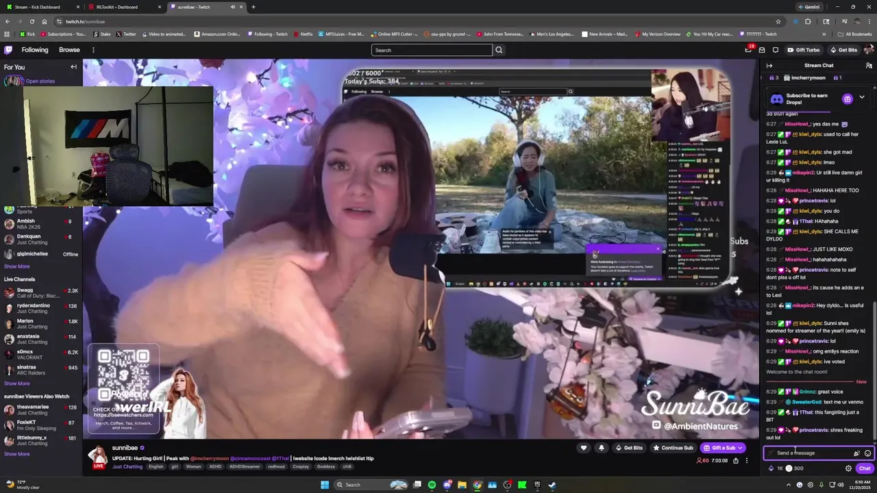Expand the Subscribe to earn Drops banner
This screenshot has width=877, height=493.
862,98
